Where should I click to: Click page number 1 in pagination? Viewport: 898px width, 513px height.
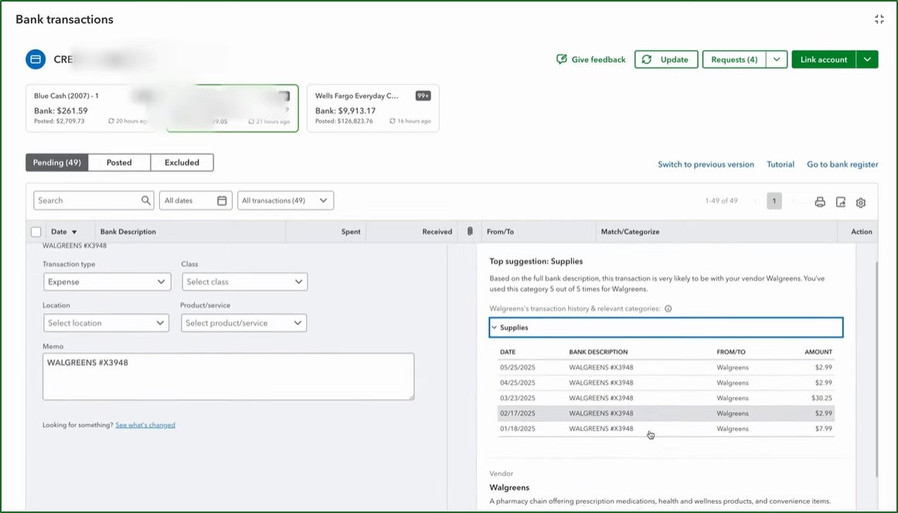pos(774,201)
